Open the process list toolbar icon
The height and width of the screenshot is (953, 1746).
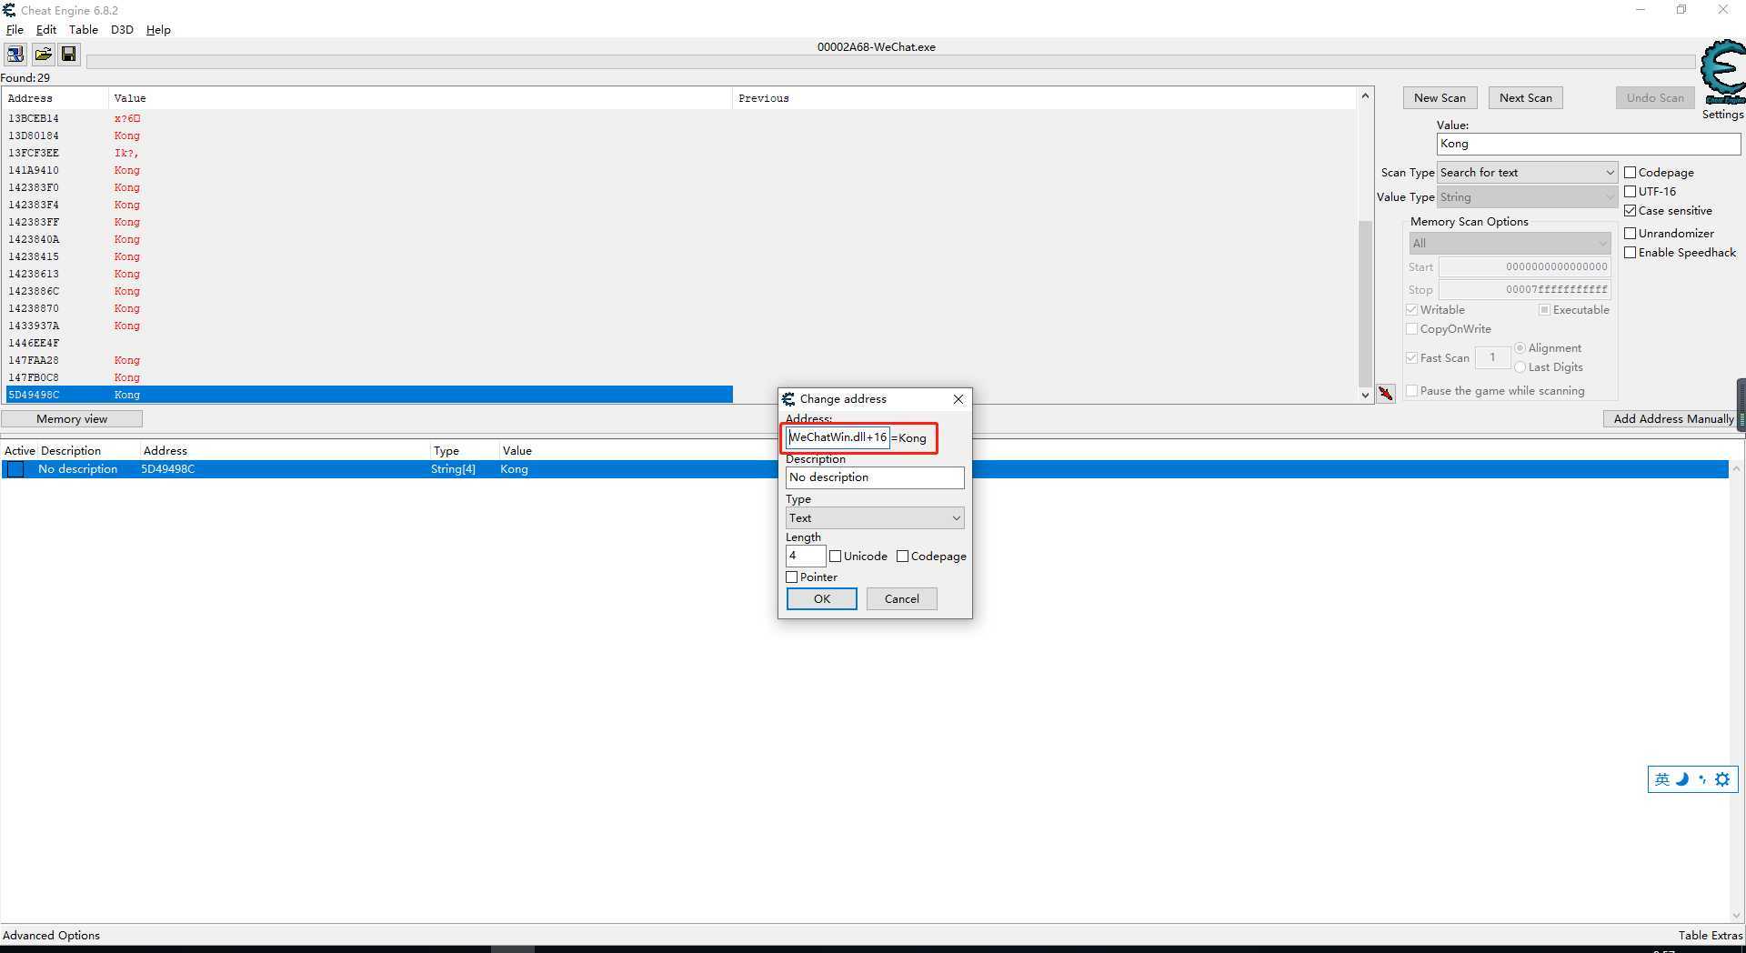(15, 55)
